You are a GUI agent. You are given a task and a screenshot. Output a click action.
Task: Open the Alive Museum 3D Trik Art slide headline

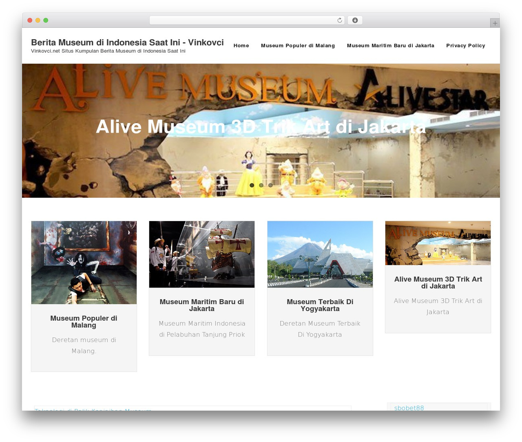pyautogui.click(x=261, y=126)
